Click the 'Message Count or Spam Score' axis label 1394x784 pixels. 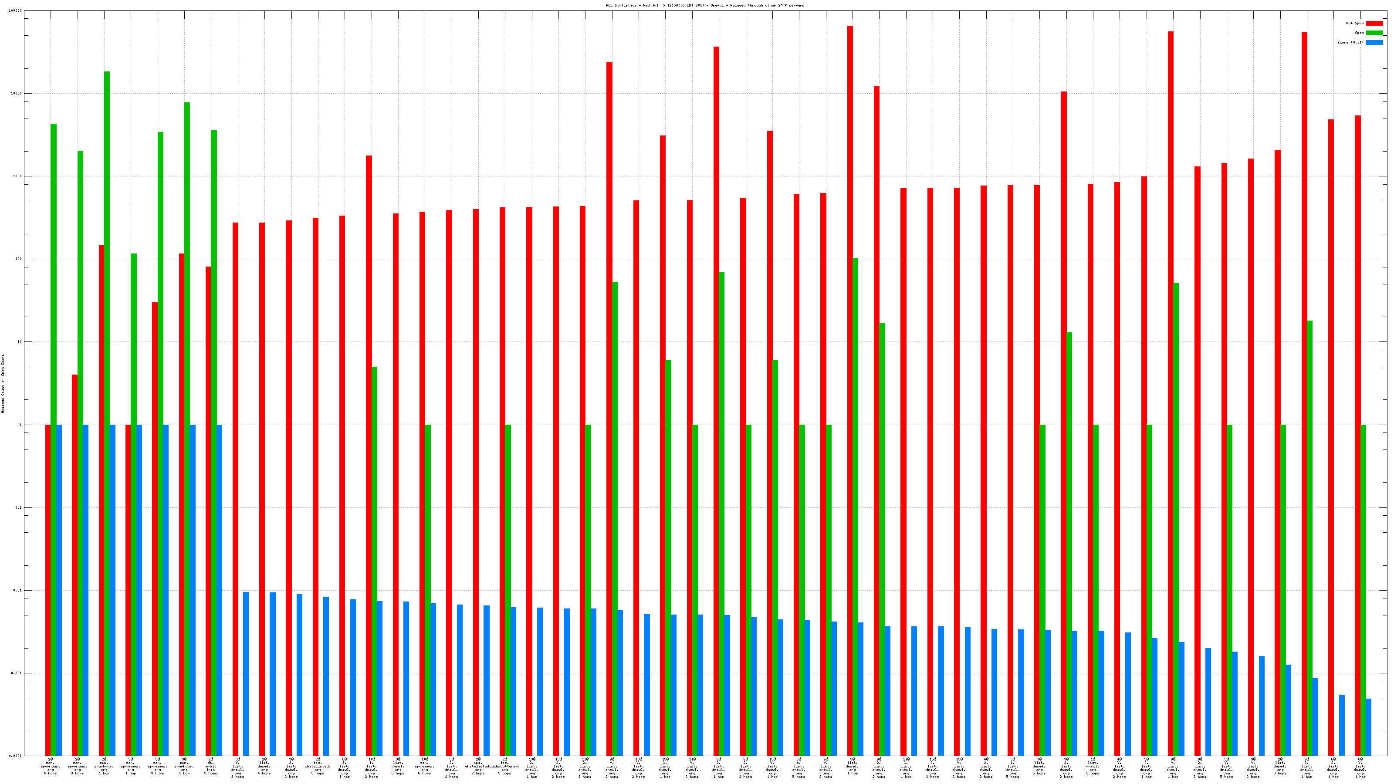pyautogui.click(x=3, y=384)
